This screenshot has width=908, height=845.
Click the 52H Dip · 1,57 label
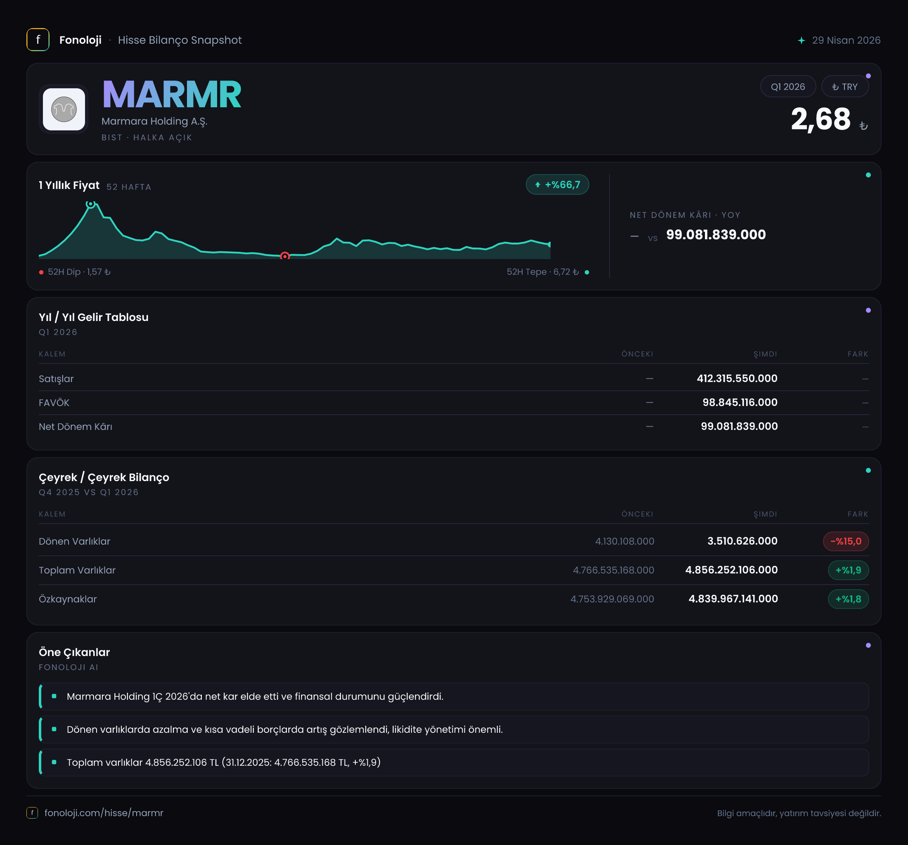[x=80, y=272]
